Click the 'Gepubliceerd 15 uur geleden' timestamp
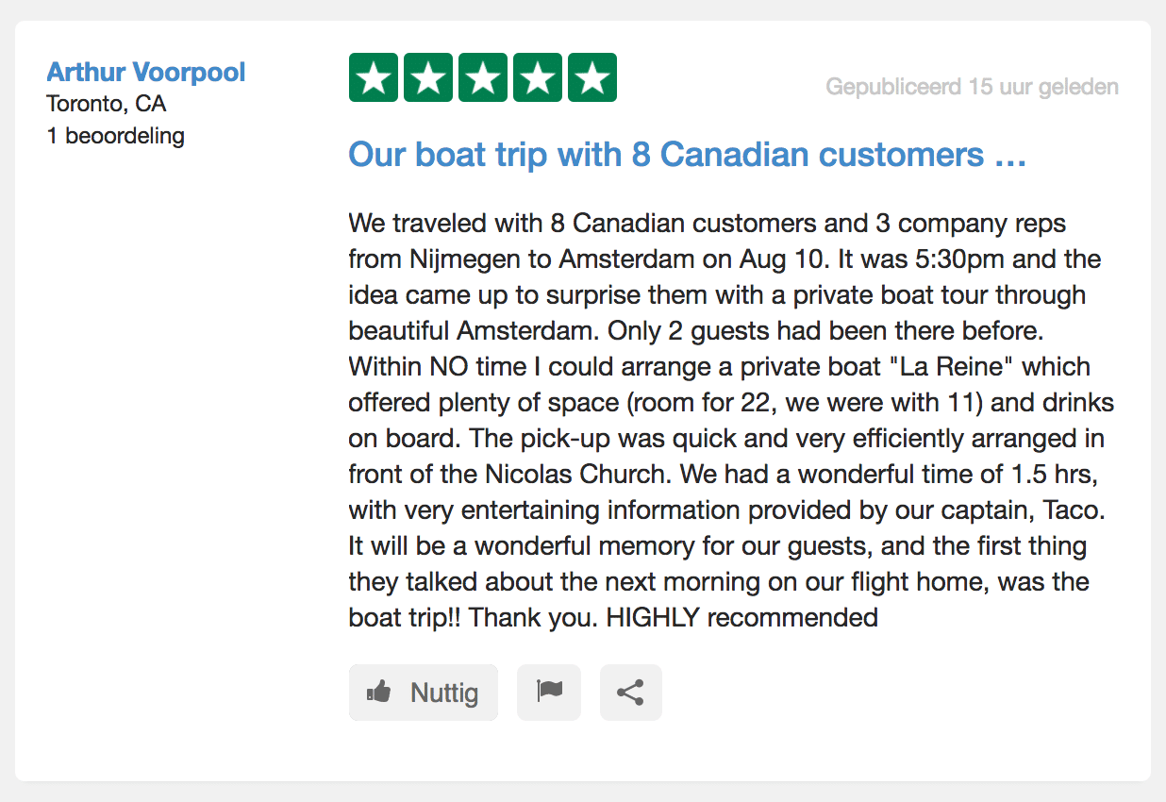The image size is (1166, 802). pos(972,87)
